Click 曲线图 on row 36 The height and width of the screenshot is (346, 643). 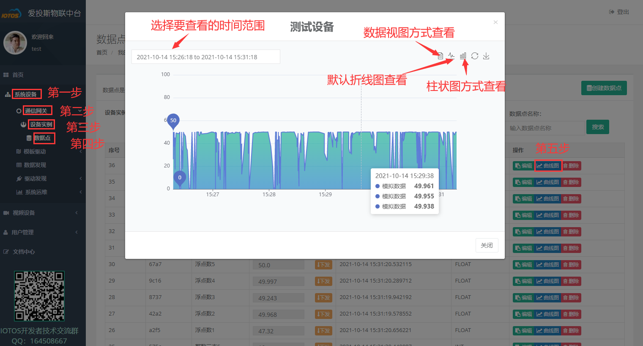coord(548,165)
